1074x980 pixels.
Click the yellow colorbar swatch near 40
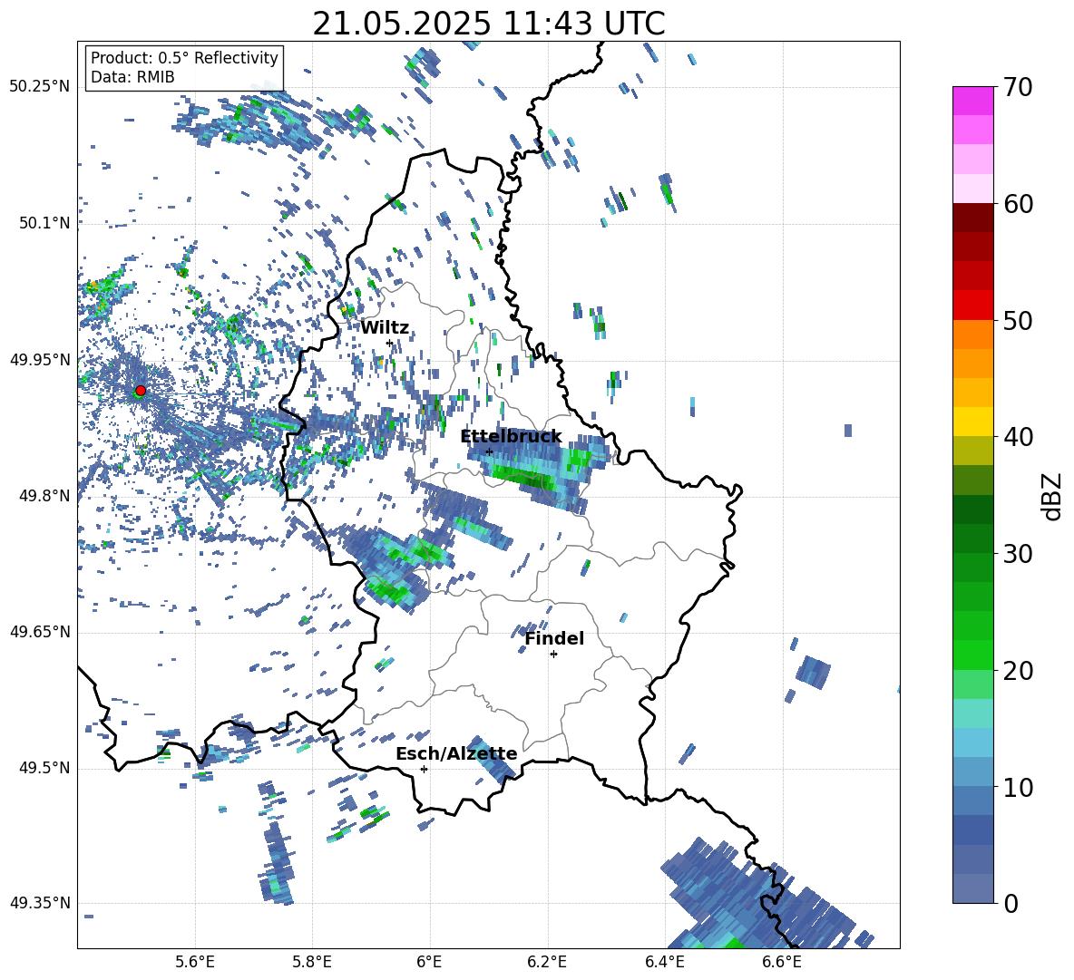(972, 422)
